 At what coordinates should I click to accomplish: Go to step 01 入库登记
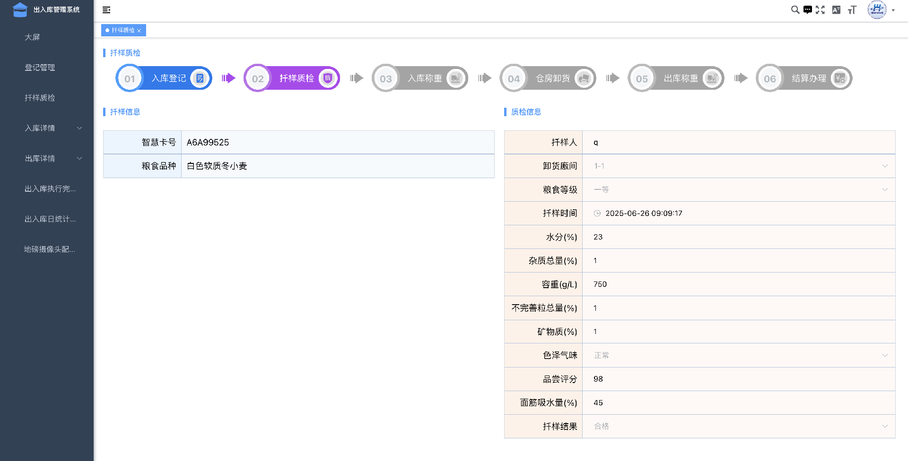[164, 78]
